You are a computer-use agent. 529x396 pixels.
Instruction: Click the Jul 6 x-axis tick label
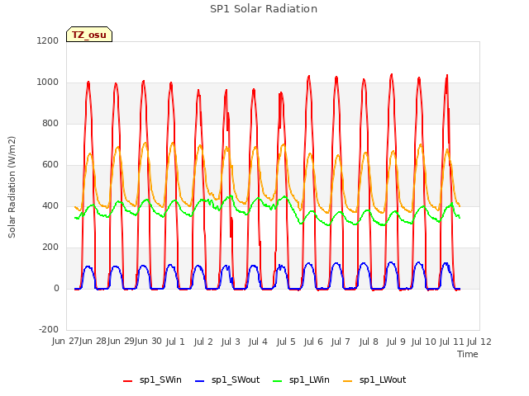[313, 342]
